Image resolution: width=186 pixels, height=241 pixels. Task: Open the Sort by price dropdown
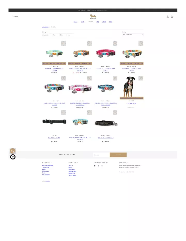[133, 35]
